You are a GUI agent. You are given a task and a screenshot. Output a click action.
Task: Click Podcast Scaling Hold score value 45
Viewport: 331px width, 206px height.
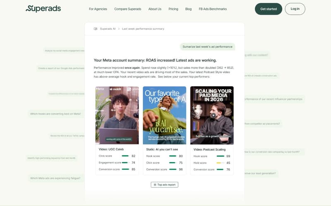click(x=228, y=163)
